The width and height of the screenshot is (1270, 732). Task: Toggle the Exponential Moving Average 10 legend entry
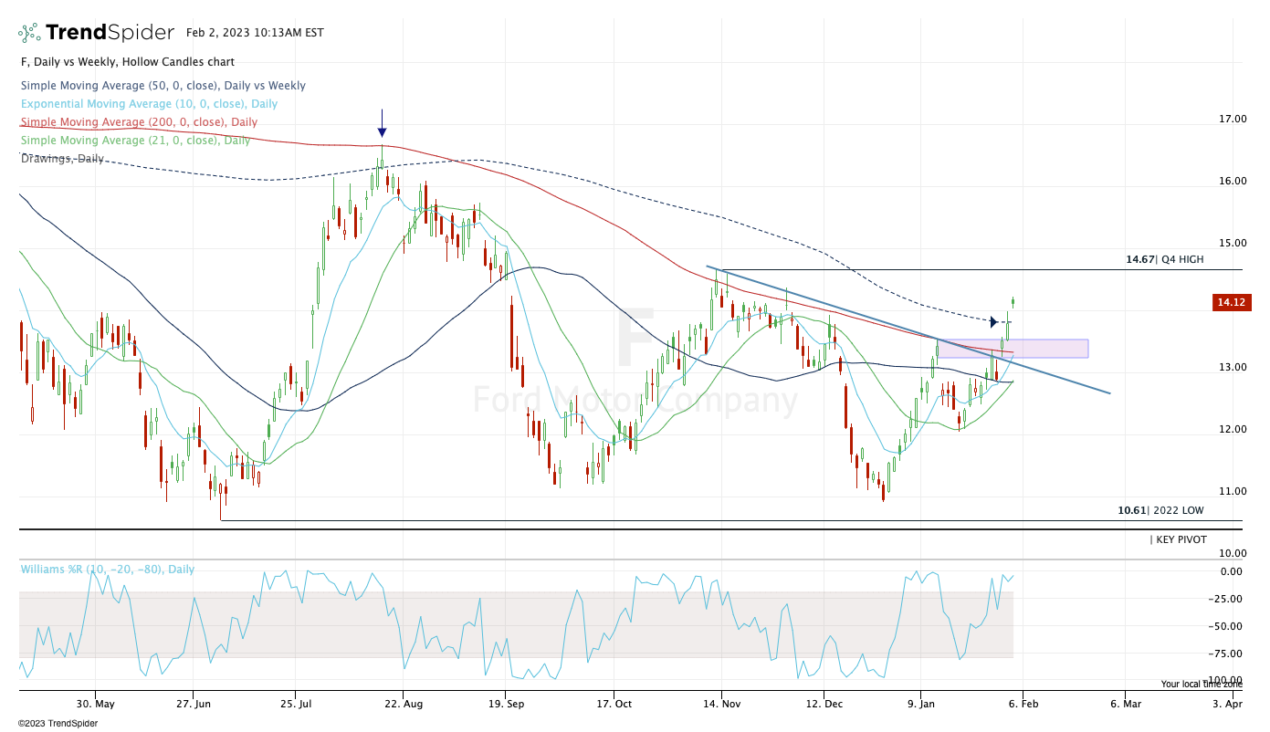pos(149,104)
